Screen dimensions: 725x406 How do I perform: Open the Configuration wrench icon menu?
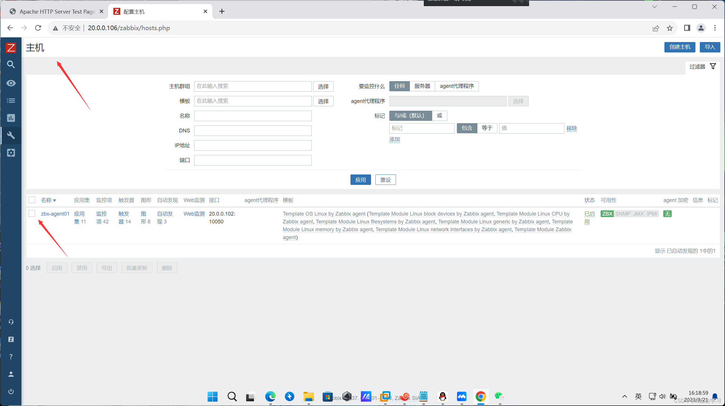(11, 135)
